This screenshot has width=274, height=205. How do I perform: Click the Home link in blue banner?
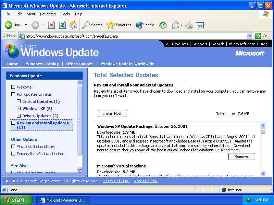[13, 64]
